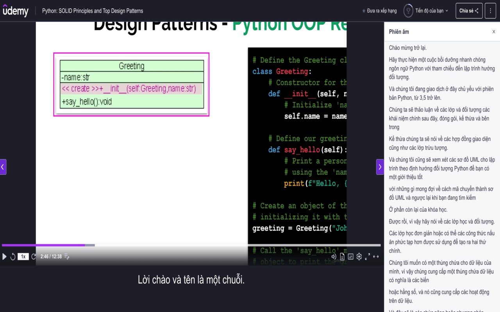Screen dimensions: 500x312
Task: Jump to transcript line starting "Và chúng tôi cũng sẽ xem xét"
Action: coord(442,168)
